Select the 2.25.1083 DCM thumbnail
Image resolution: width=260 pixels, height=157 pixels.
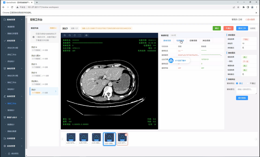pos(96,139)
